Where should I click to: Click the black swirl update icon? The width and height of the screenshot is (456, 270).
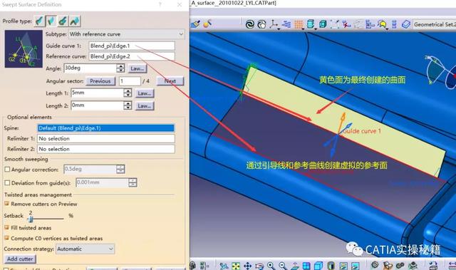coord(250,24)
